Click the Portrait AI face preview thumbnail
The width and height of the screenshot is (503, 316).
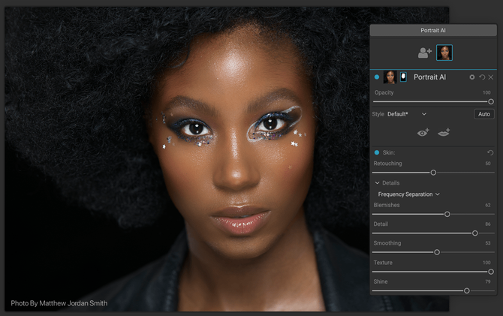click(x=390, y=77)
